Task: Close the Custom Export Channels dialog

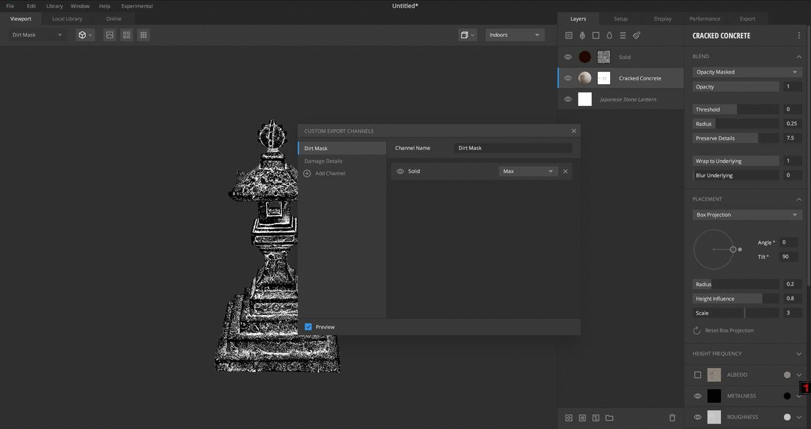Action: tap(574, 131)
